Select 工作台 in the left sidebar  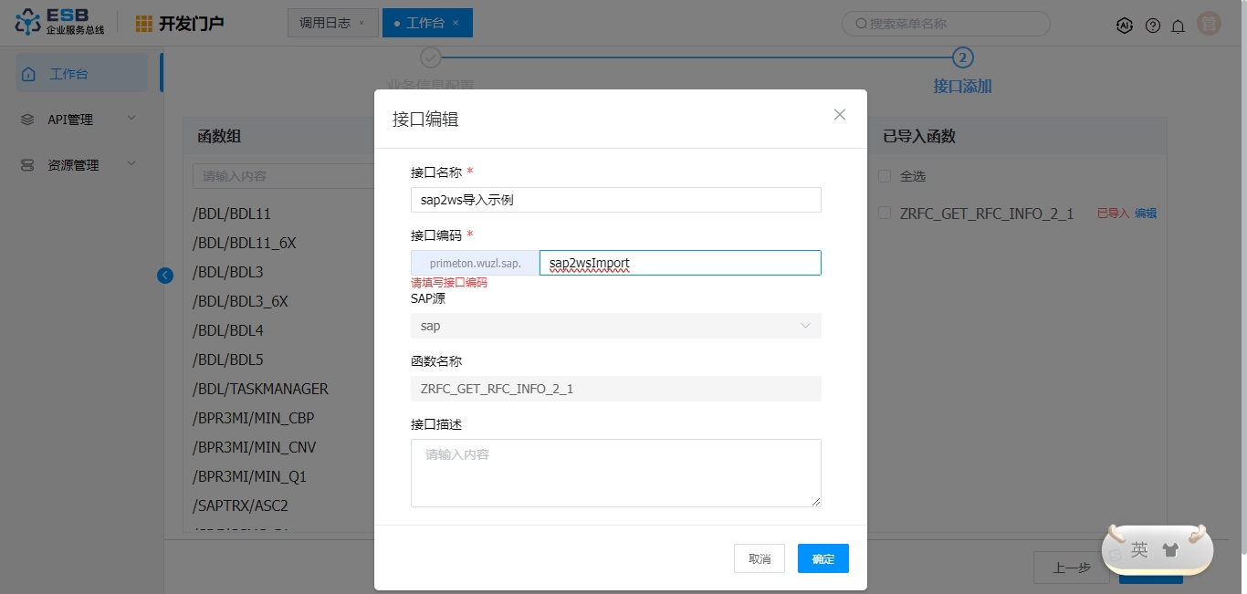[80, 74]
